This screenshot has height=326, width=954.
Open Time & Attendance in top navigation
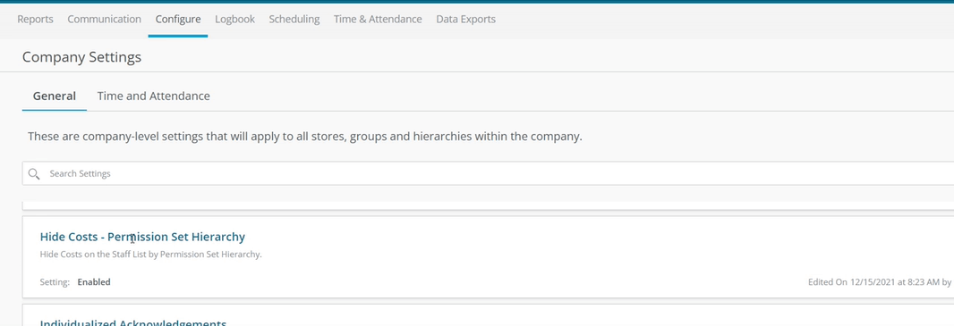378,20
